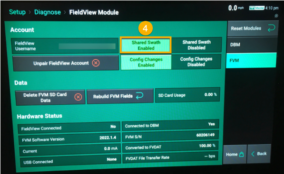Click the 0.0 mph speed readout
The image size is (284, 174).
point(236,8)
